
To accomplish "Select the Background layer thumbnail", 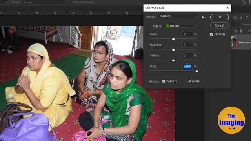I will (234, 42).
